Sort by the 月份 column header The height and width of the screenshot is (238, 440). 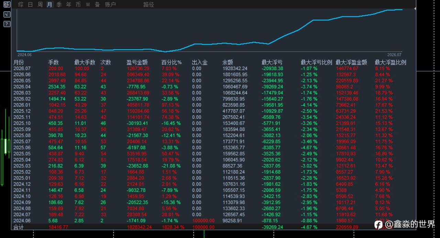(19, 62)
